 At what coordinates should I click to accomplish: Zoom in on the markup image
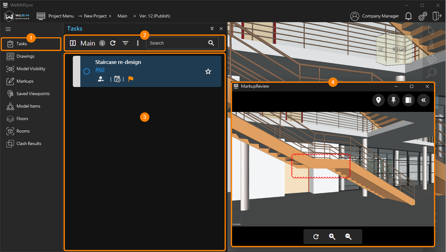tap(332, 237)
